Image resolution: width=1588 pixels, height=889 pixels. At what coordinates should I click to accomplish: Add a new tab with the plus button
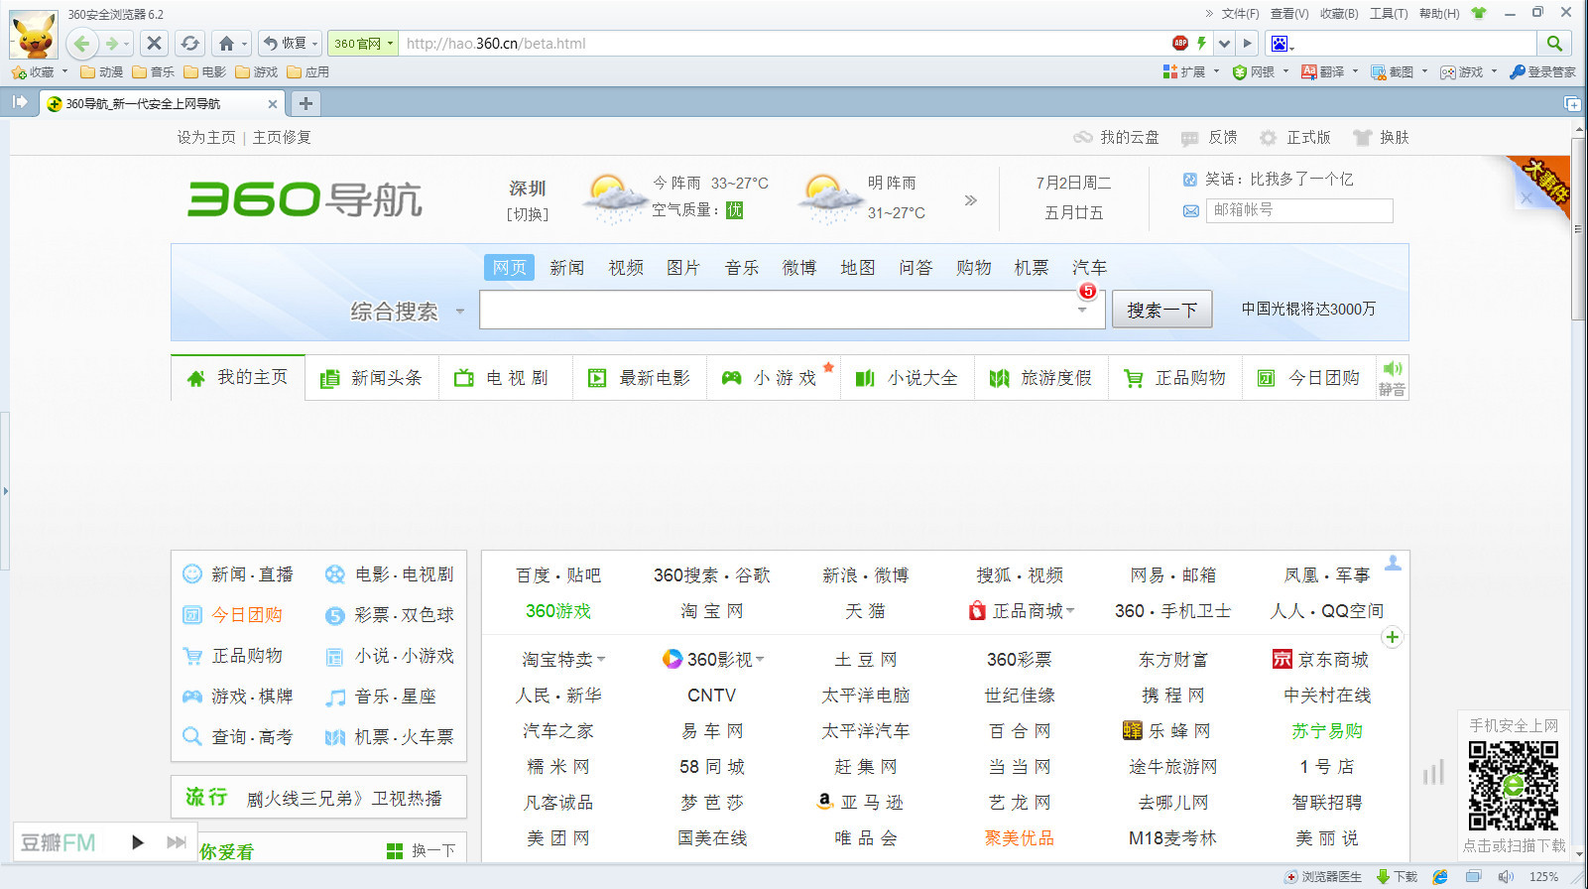305,103
